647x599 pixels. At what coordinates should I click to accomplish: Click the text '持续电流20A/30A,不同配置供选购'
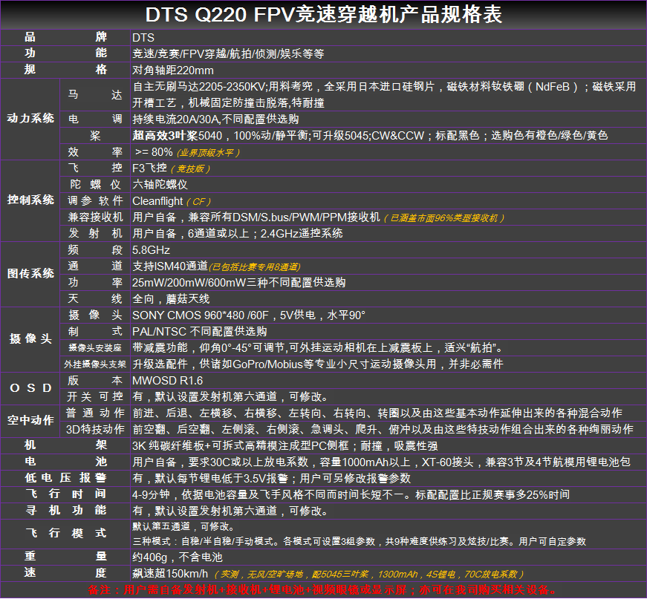click(215, 120)
